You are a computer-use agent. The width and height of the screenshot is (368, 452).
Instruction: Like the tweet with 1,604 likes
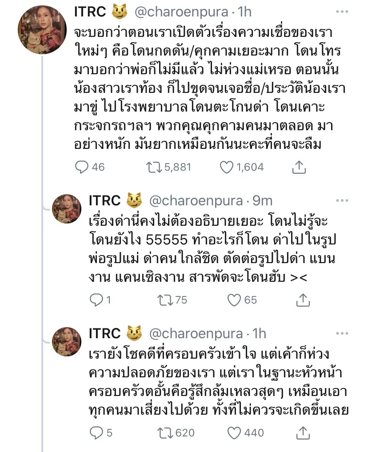(x=227, y=167)
